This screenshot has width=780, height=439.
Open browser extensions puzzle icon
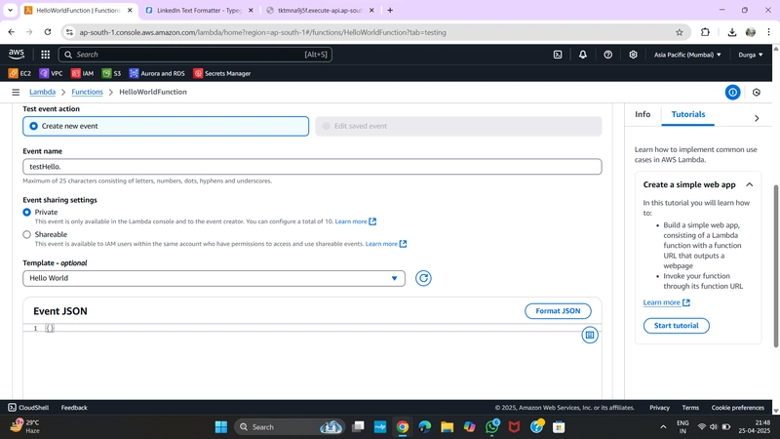[x=705, y=32]
